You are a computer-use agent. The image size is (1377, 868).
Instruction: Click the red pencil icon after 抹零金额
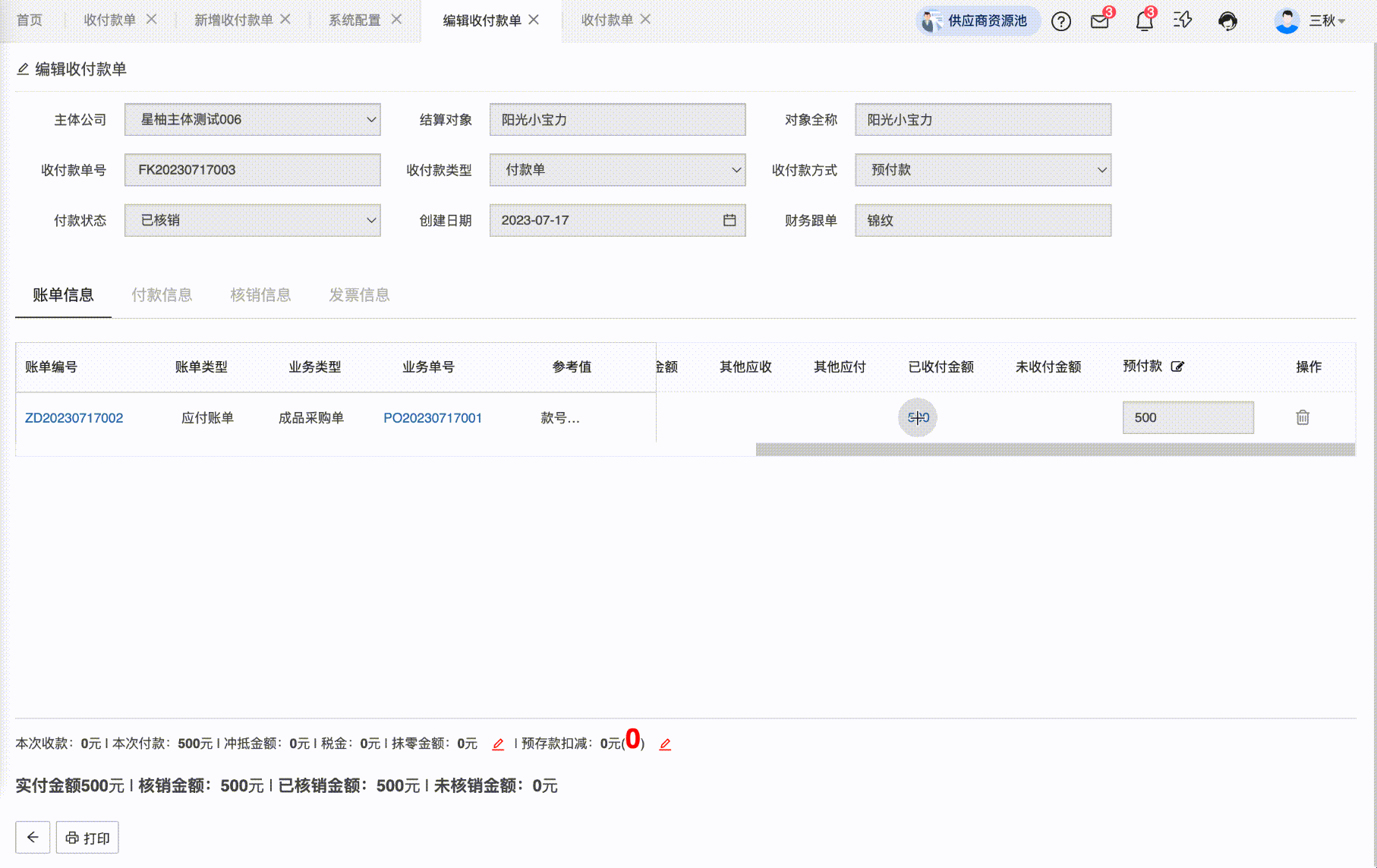498,744
